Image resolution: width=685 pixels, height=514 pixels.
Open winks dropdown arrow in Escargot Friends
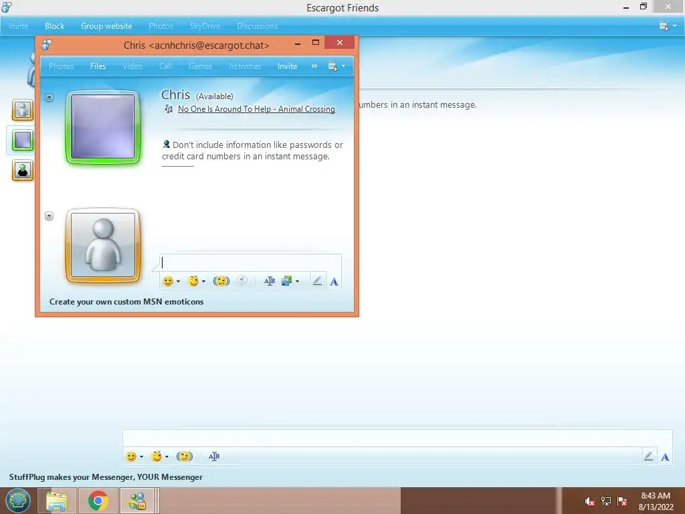[167, 456]
